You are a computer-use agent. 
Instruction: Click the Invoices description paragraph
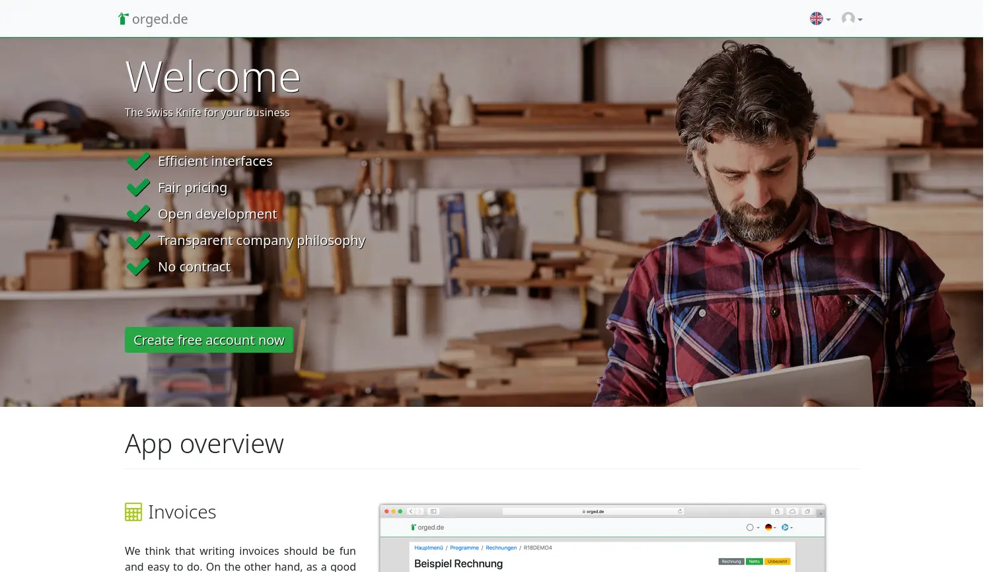tap(240, 558)
